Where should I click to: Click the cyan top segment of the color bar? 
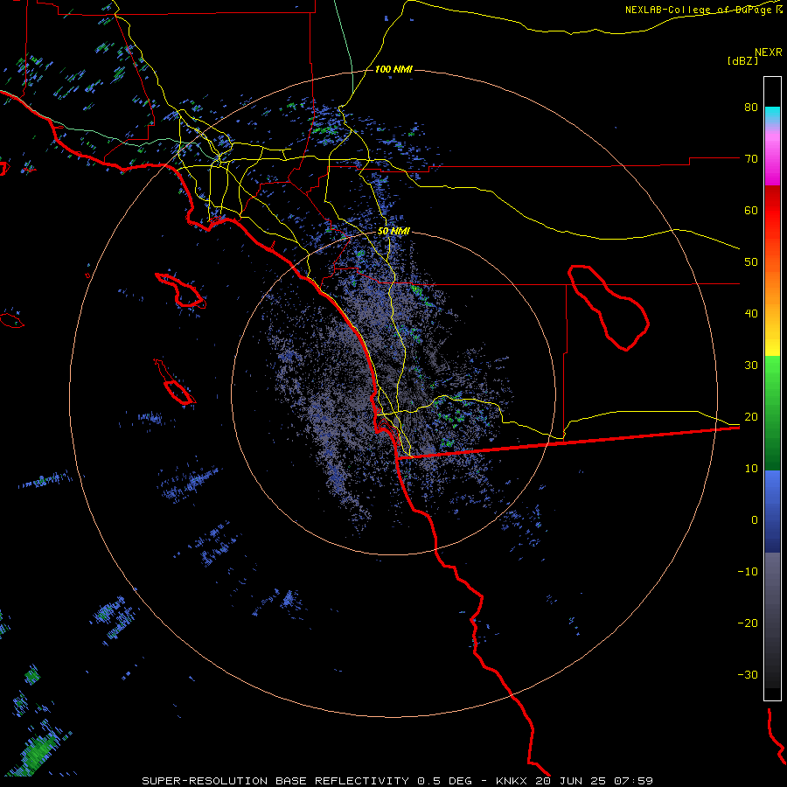(x=772, y=115)
